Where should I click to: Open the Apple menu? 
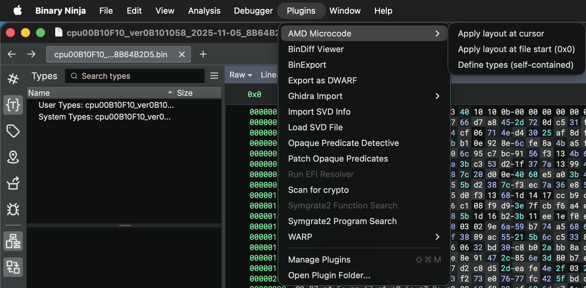pos(18,11)
